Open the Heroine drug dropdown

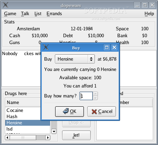click(75, 59)
